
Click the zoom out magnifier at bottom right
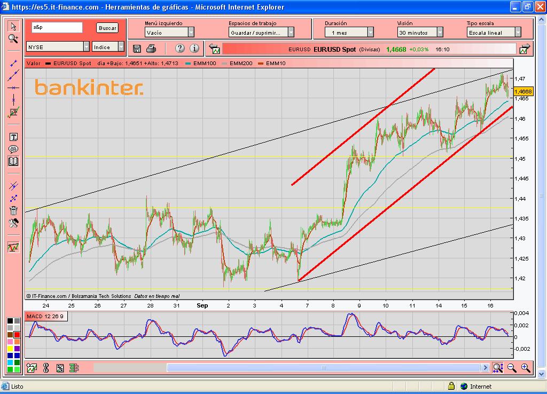pos(512,367)
